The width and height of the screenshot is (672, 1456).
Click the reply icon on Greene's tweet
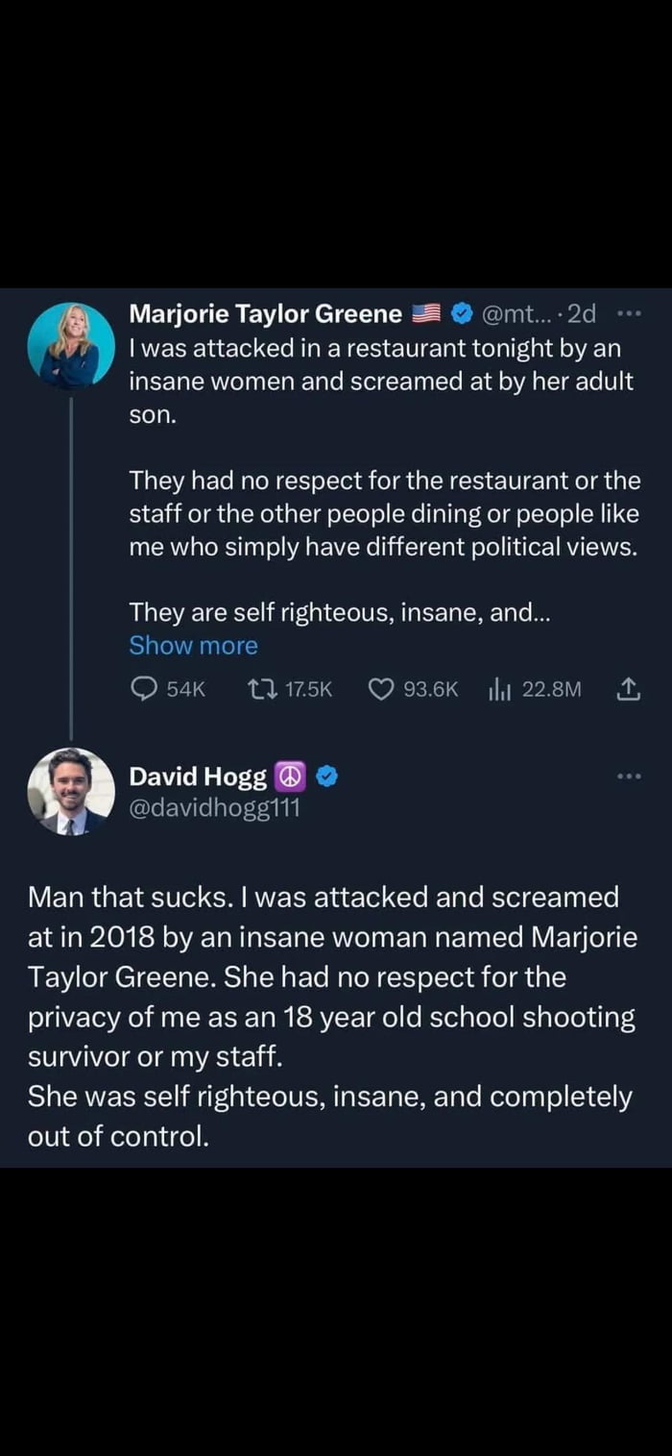pos(146,689)
